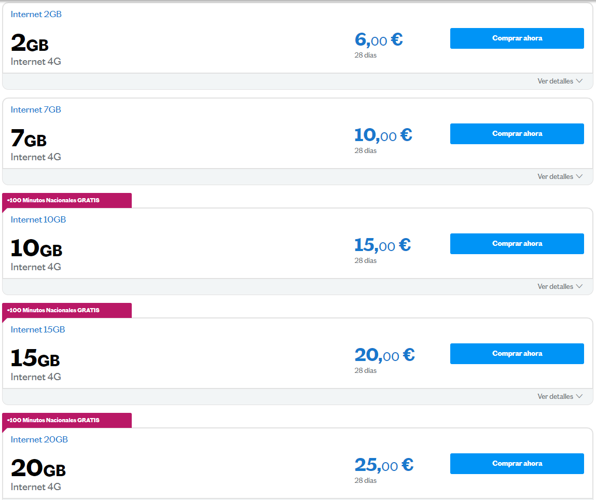Select the Internet 10GB title link
Screen dimensions: 596x500
click(38, 220)
